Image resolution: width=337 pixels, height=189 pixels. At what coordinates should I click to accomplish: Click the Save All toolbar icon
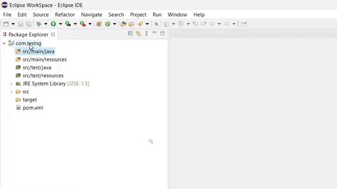click(28, 24)
